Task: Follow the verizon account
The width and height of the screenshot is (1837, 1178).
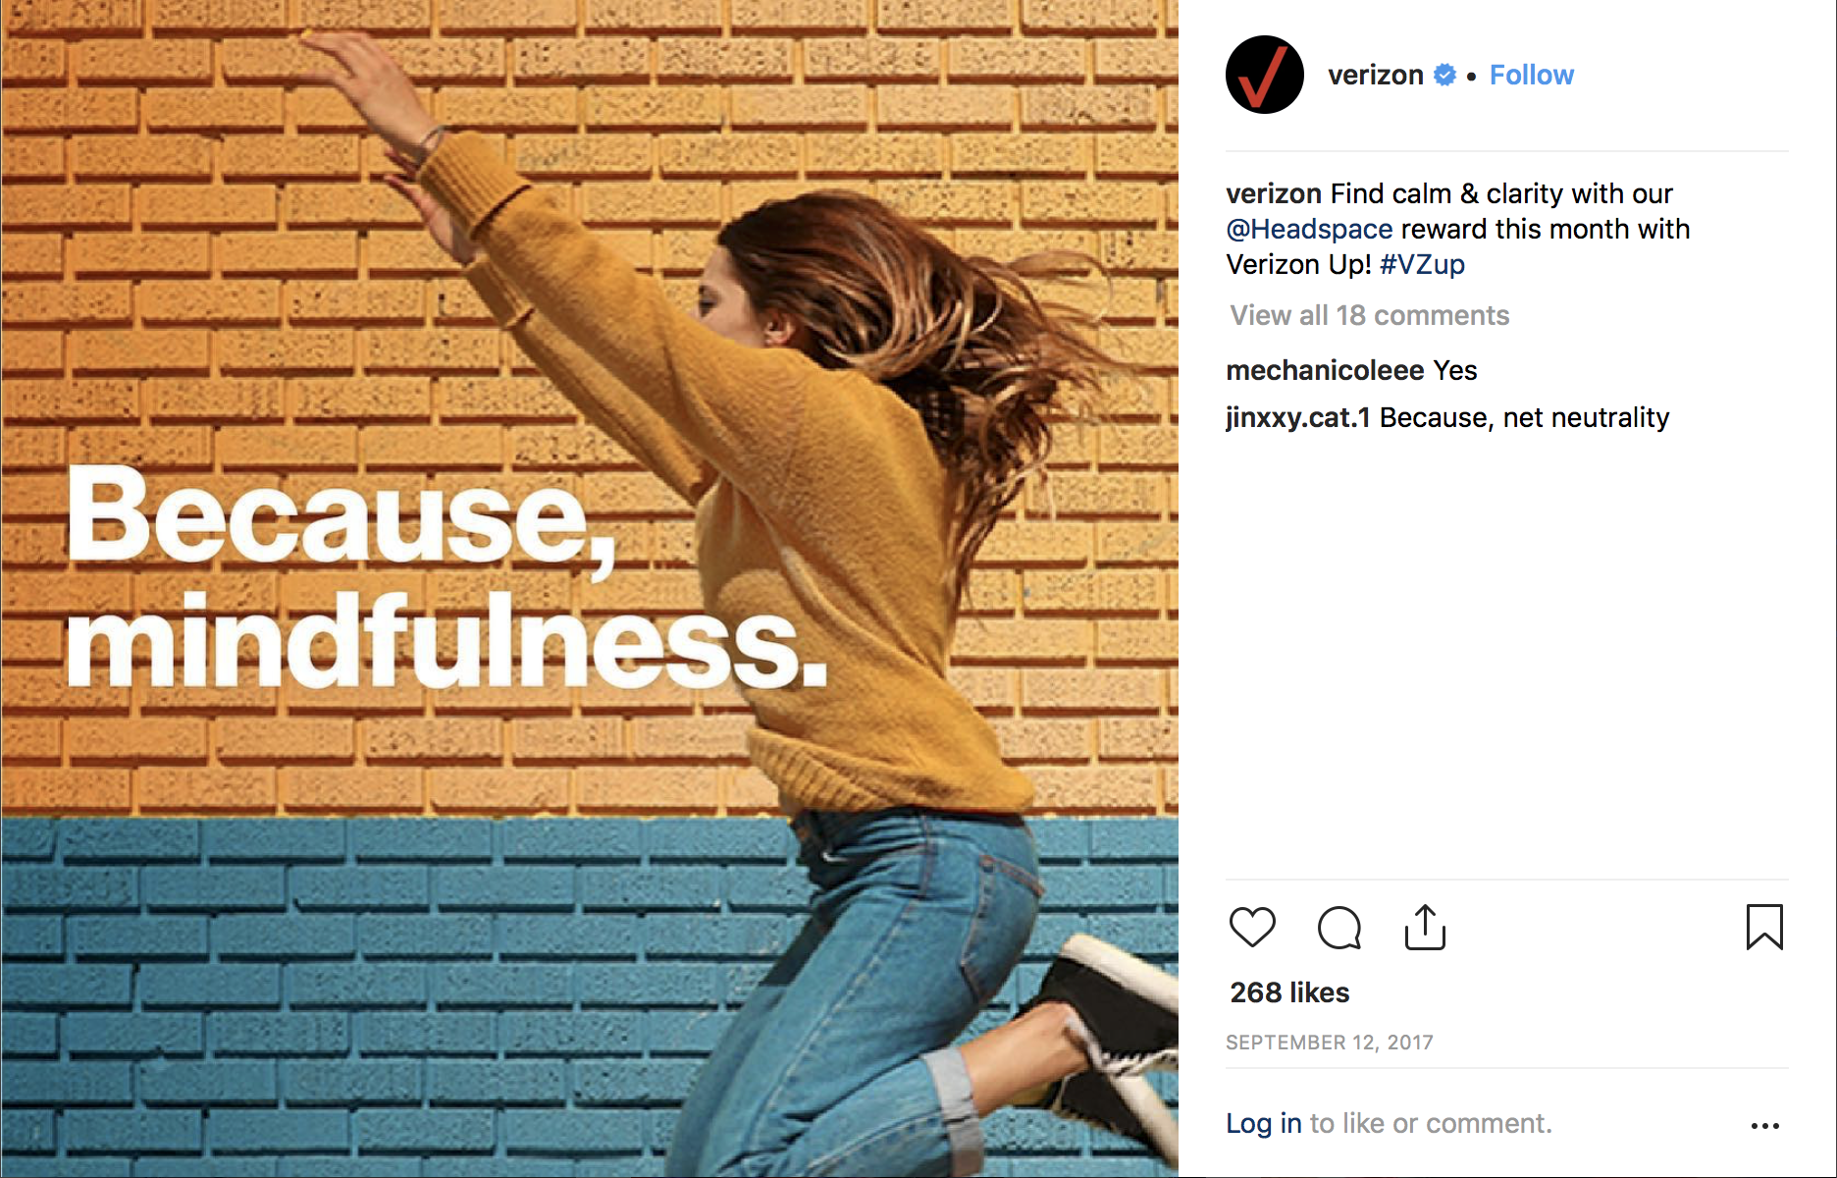Action: pos(1531,75)
